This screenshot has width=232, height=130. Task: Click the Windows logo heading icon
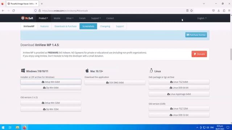pos(23,71)
